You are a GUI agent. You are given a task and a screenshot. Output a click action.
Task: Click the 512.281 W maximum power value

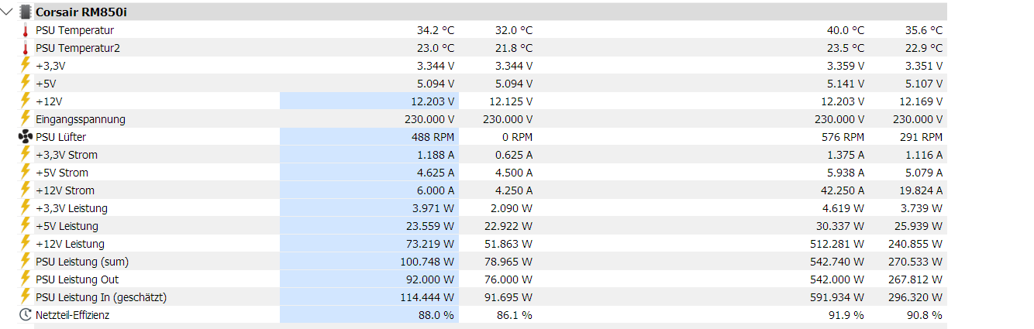pyautogui.click(x=837, y=244)
